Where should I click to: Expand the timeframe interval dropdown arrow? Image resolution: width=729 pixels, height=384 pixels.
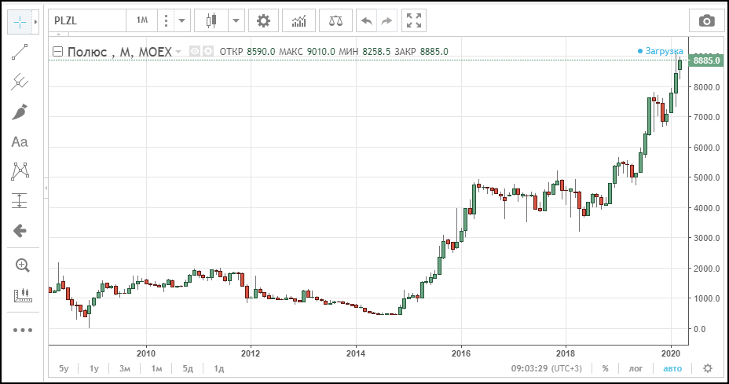tap(181, 21)
